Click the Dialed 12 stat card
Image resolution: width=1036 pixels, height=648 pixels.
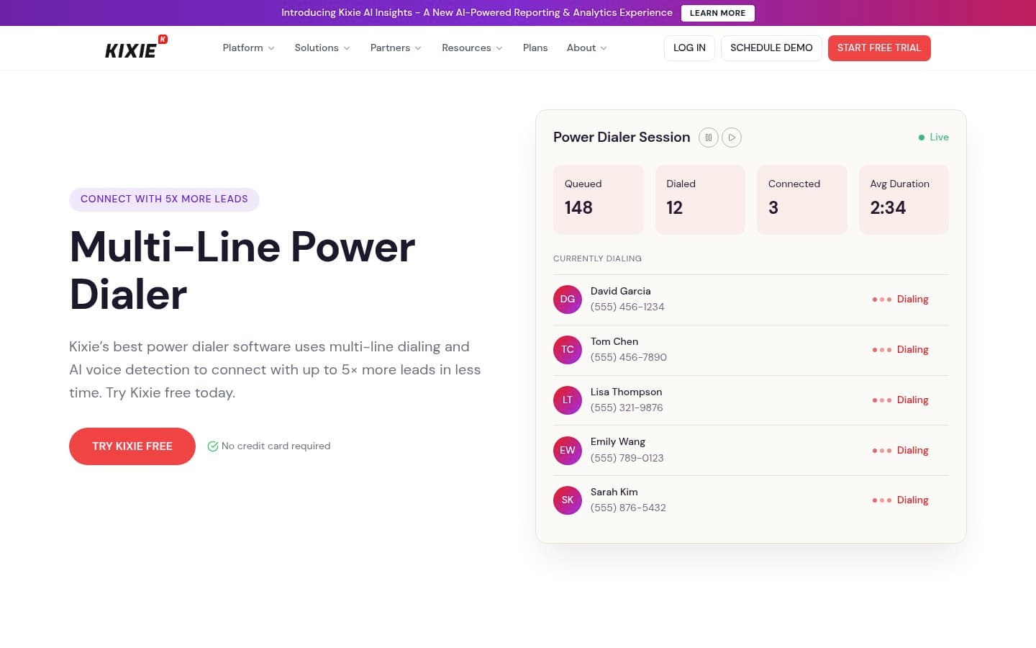(700, 199)
